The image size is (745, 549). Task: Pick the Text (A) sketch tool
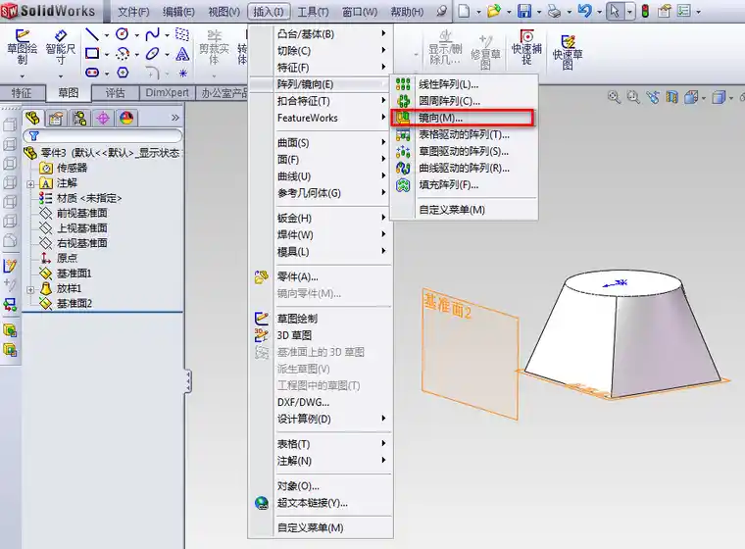click(x=182, y=54)
